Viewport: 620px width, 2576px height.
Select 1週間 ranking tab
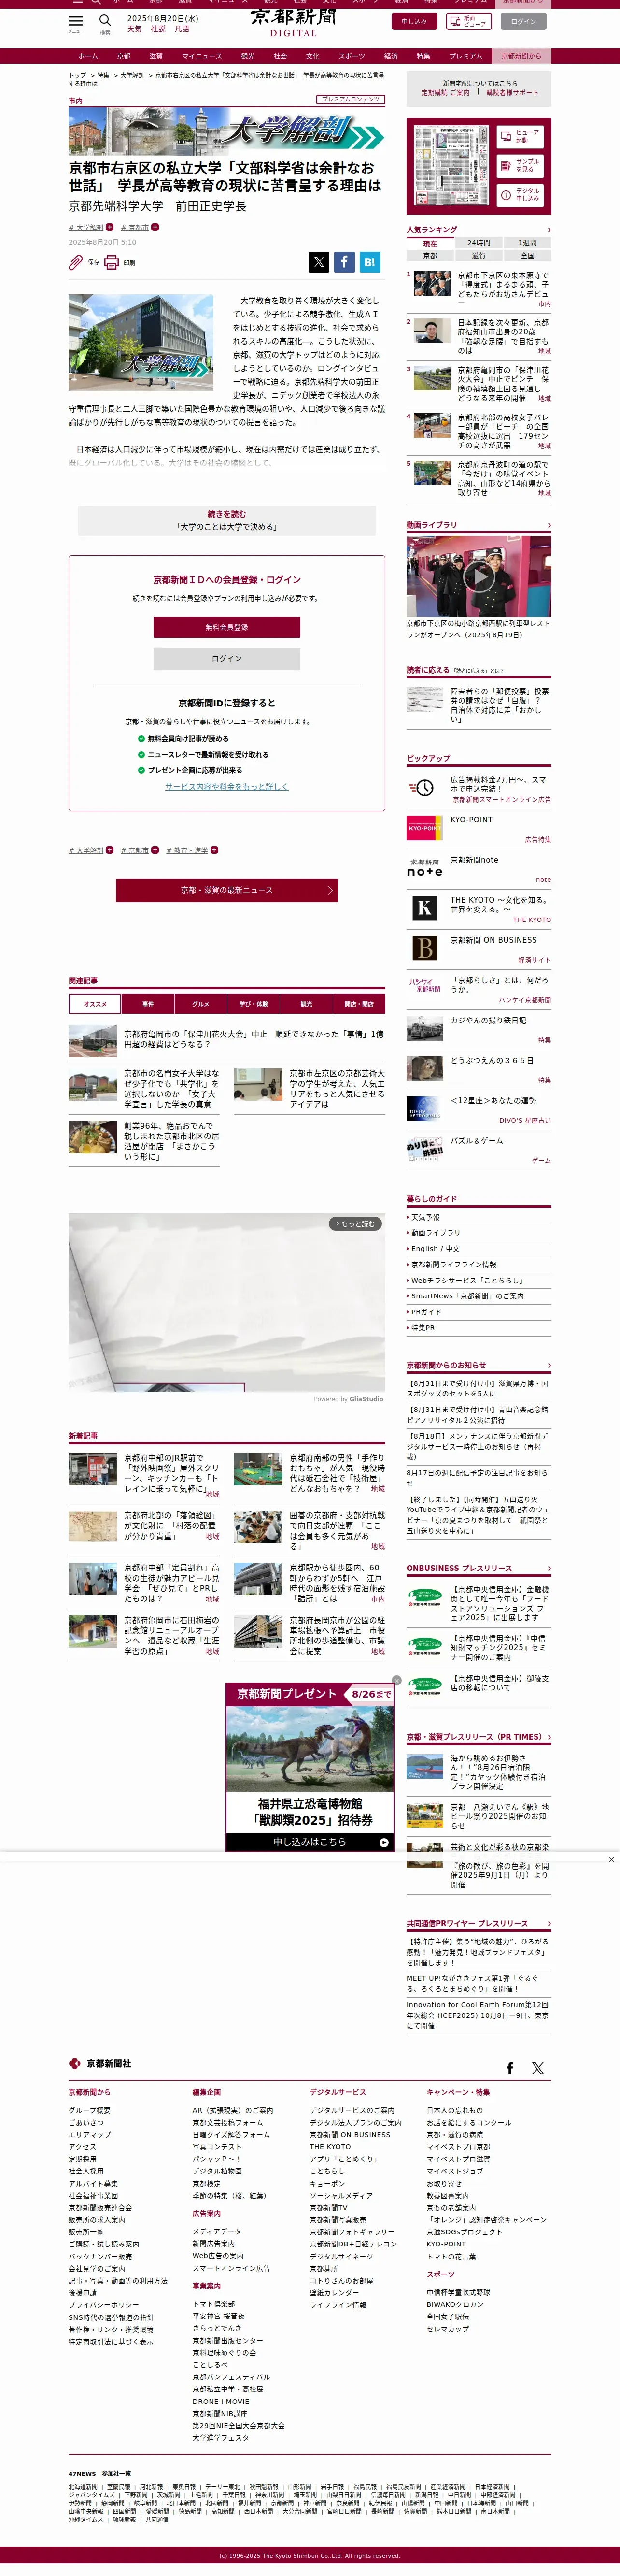527,244
